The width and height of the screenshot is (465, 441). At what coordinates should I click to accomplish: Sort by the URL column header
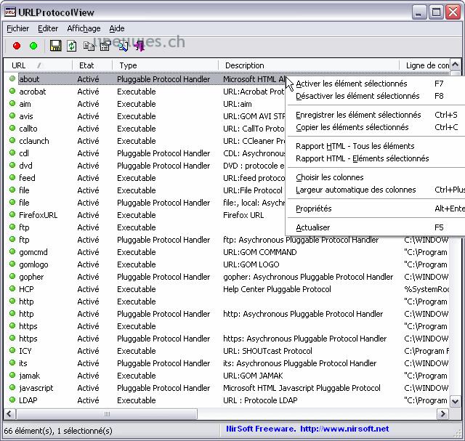(38, 65)
